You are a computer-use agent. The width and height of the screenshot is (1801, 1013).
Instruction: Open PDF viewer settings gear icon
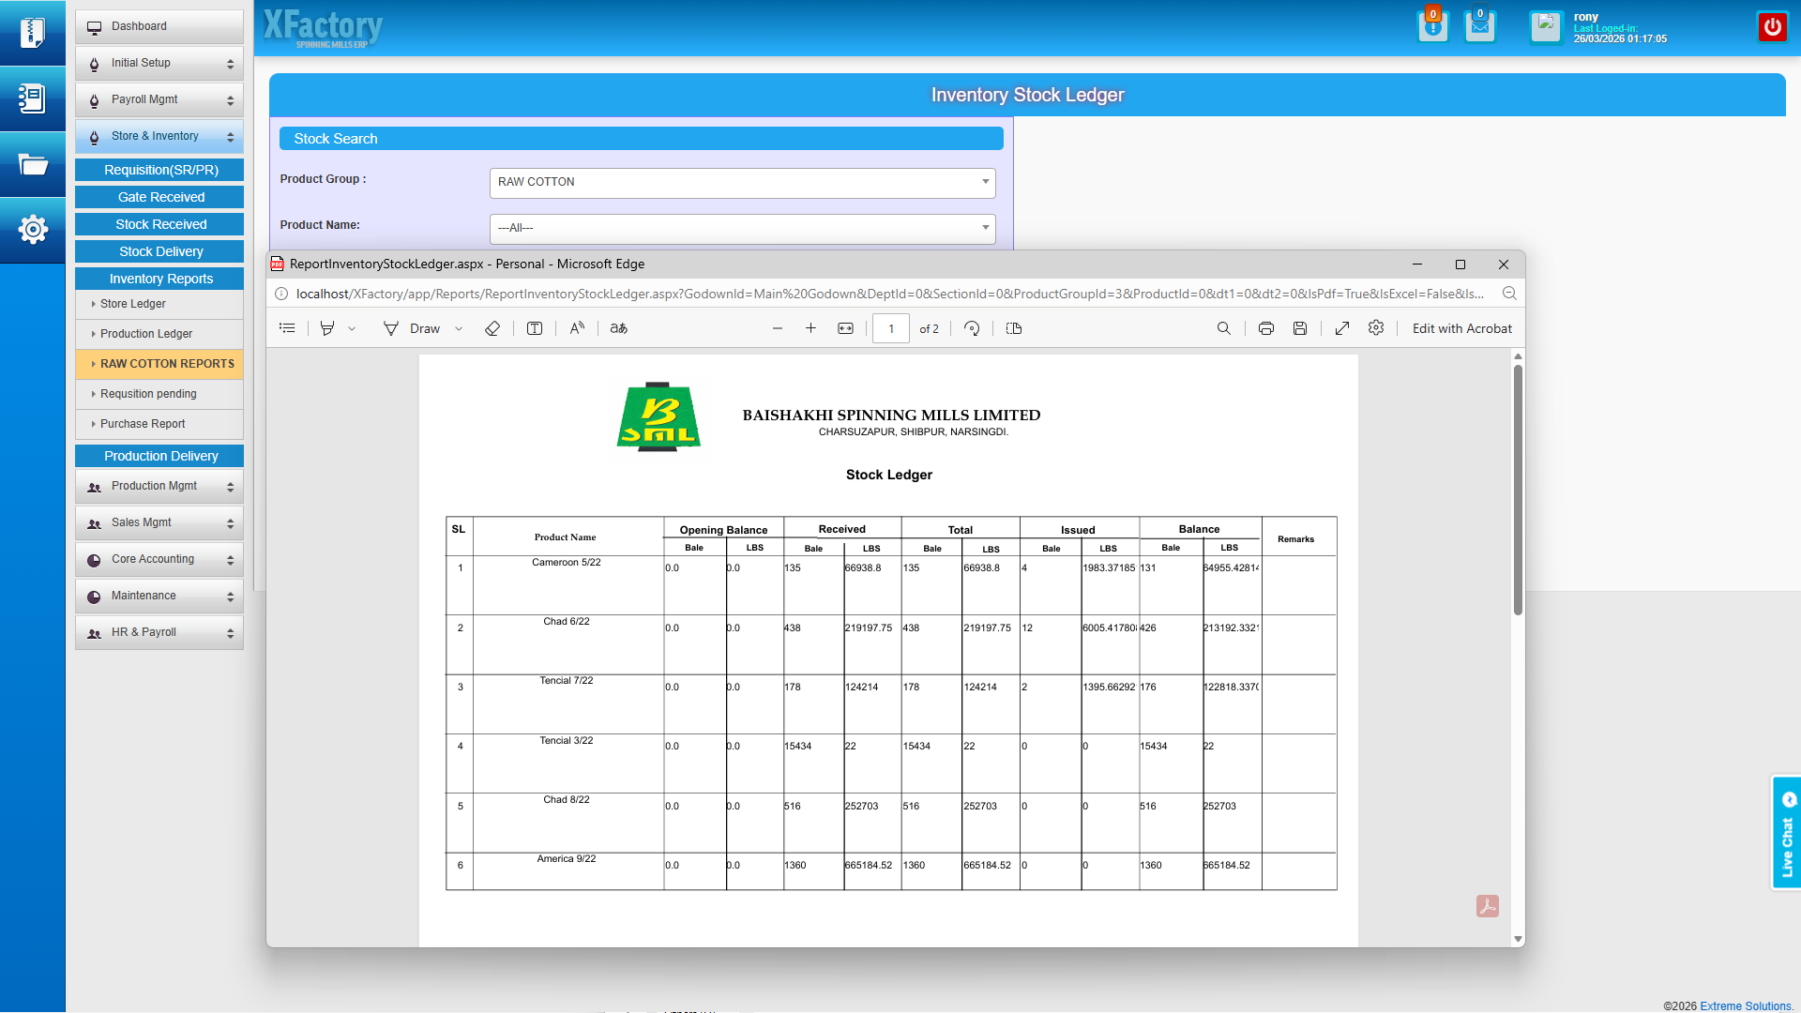[1376, 328]
